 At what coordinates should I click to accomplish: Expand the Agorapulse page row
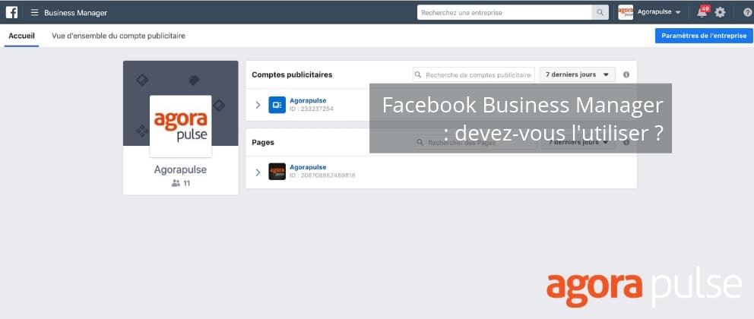(258, 172)
